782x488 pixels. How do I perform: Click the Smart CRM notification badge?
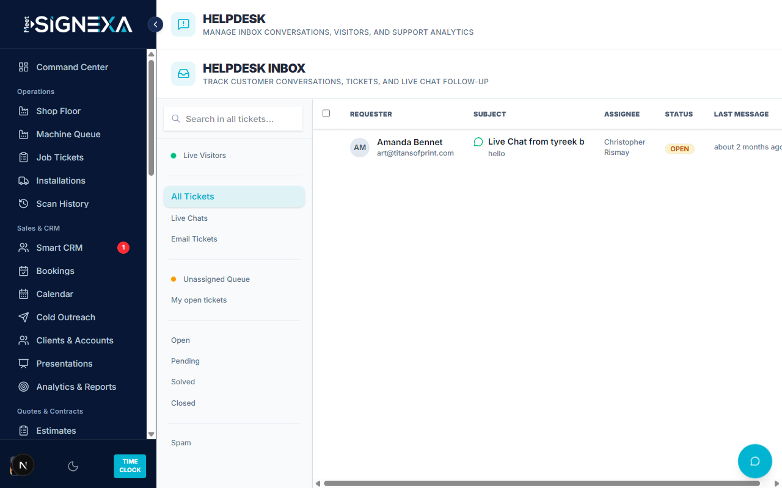tap(123, 248)
